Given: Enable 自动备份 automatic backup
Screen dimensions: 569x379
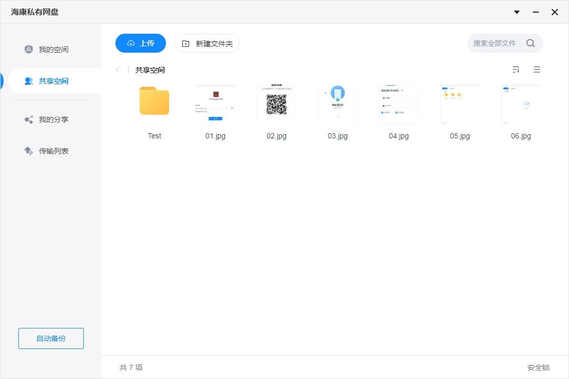Looking at the screenshot, I should pos(51,338).
